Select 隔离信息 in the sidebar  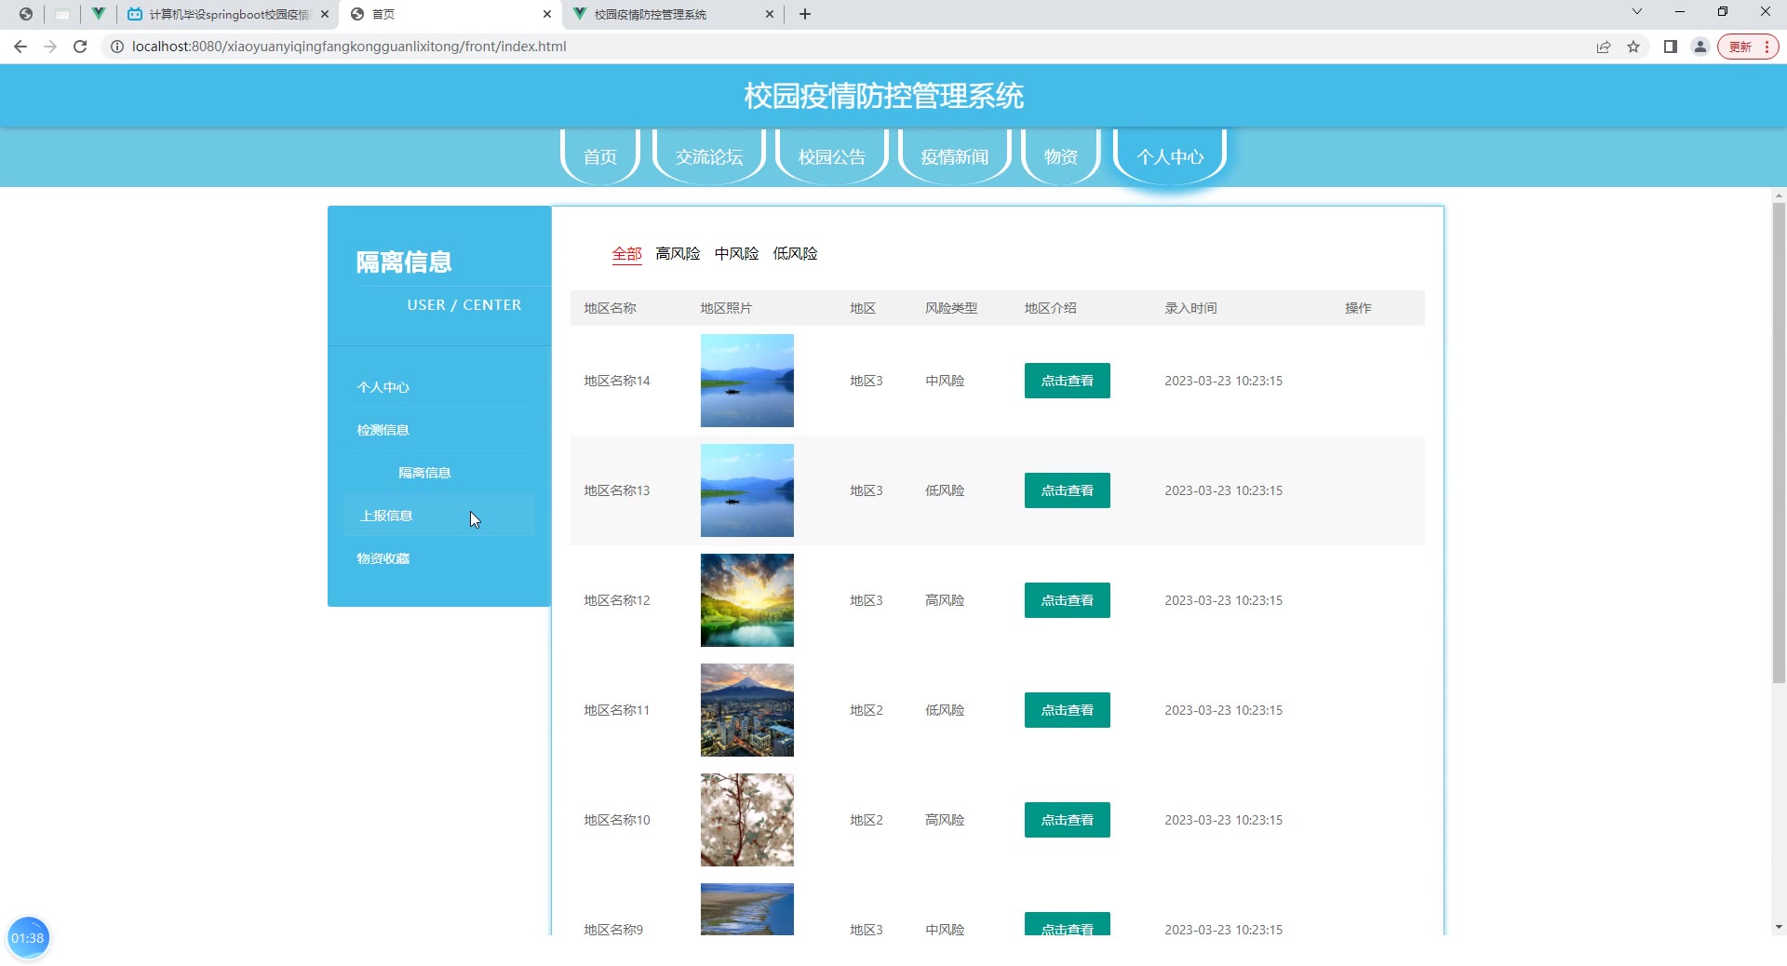coord(439,473)
